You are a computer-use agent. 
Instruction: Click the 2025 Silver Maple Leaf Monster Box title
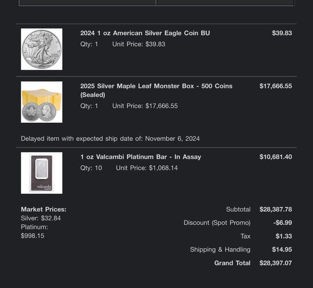tap(156, 90)
